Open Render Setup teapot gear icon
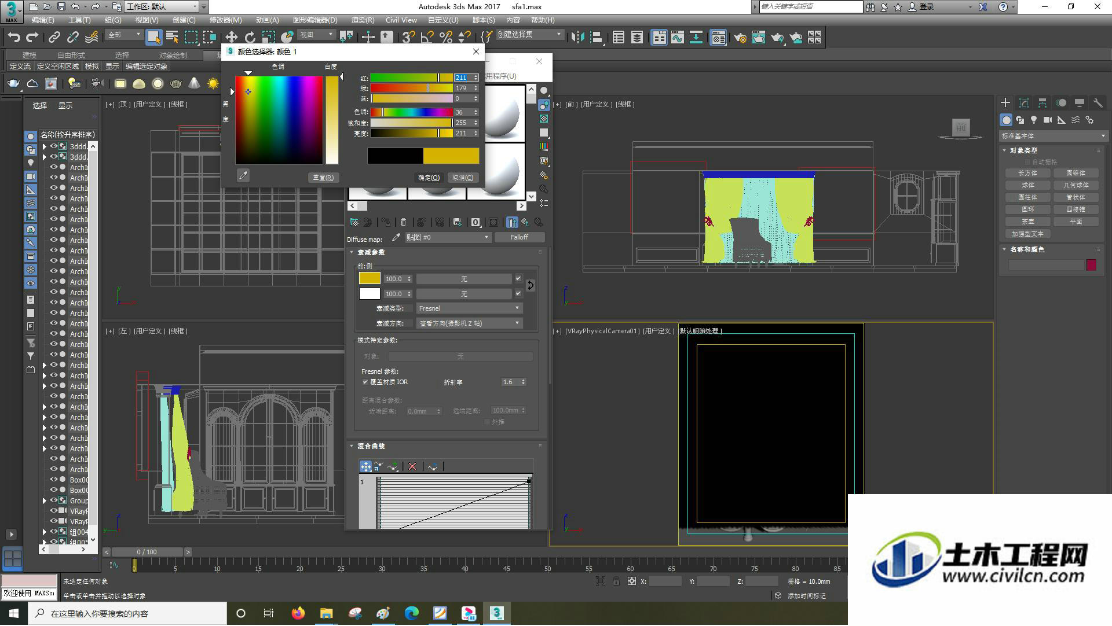 click(740, 38)
